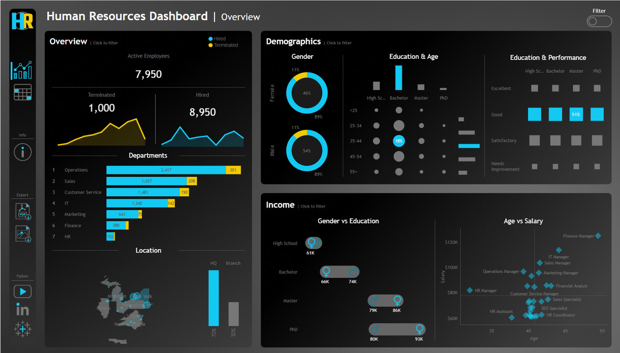Click the sparkle icon below LinkedIn
This screenshot has height=353, width=620.
22,329
